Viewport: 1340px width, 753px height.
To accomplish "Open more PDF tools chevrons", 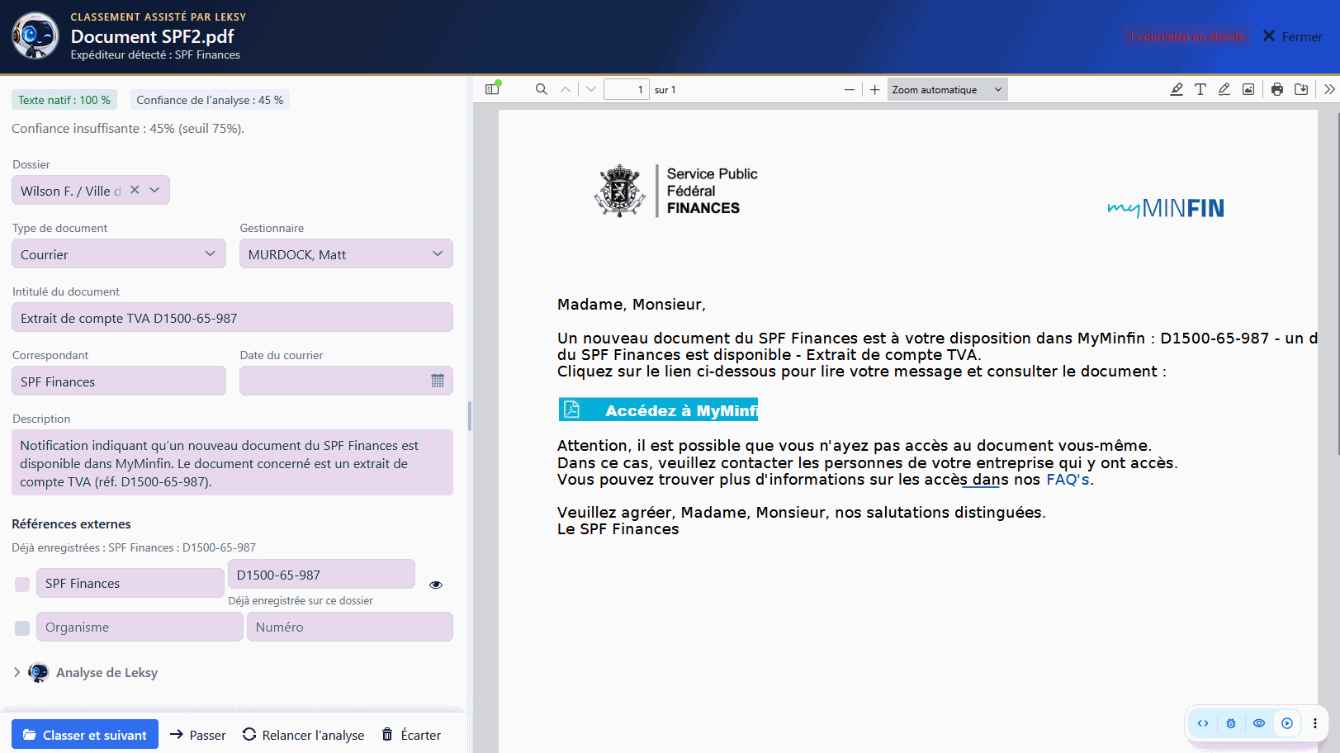I will coord(1329,89).
